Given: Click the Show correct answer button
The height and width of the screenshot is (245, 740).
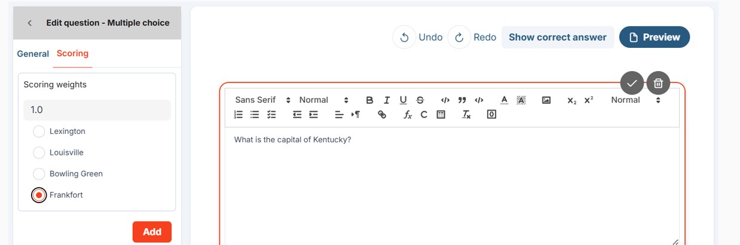Looking at the screenshot, I should click(558, 37).
